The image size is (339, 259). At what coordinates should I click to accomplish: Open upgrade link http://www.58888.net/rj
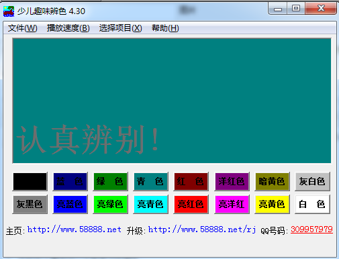[202, 229]
